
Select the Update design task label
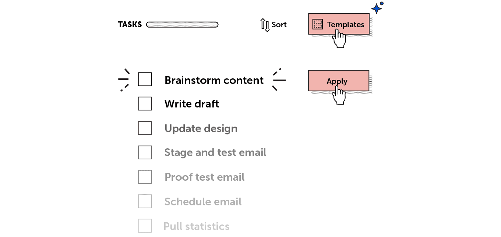tap(201, 129)
